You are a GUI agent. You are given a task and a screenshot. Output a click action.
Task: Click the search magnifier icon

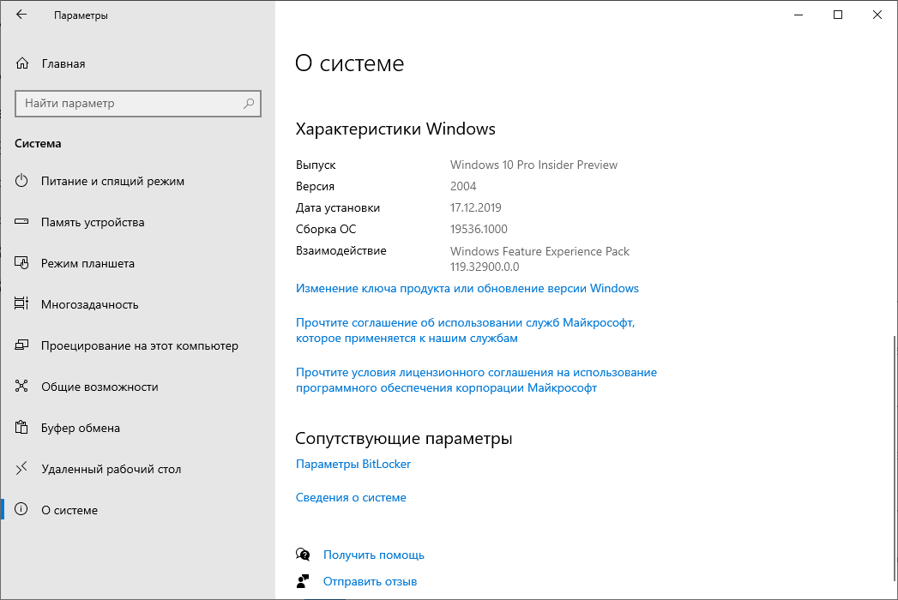point(249,104)
